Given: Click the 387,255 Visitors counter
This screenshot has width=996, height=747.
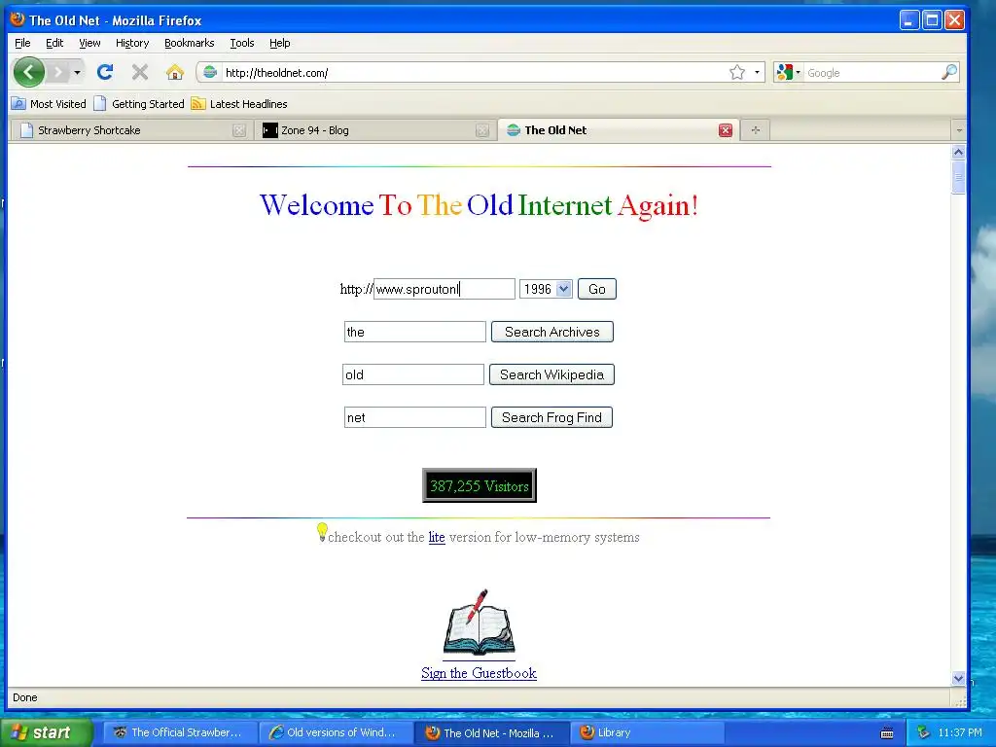Looking at the screenshot, I should 480,485.
